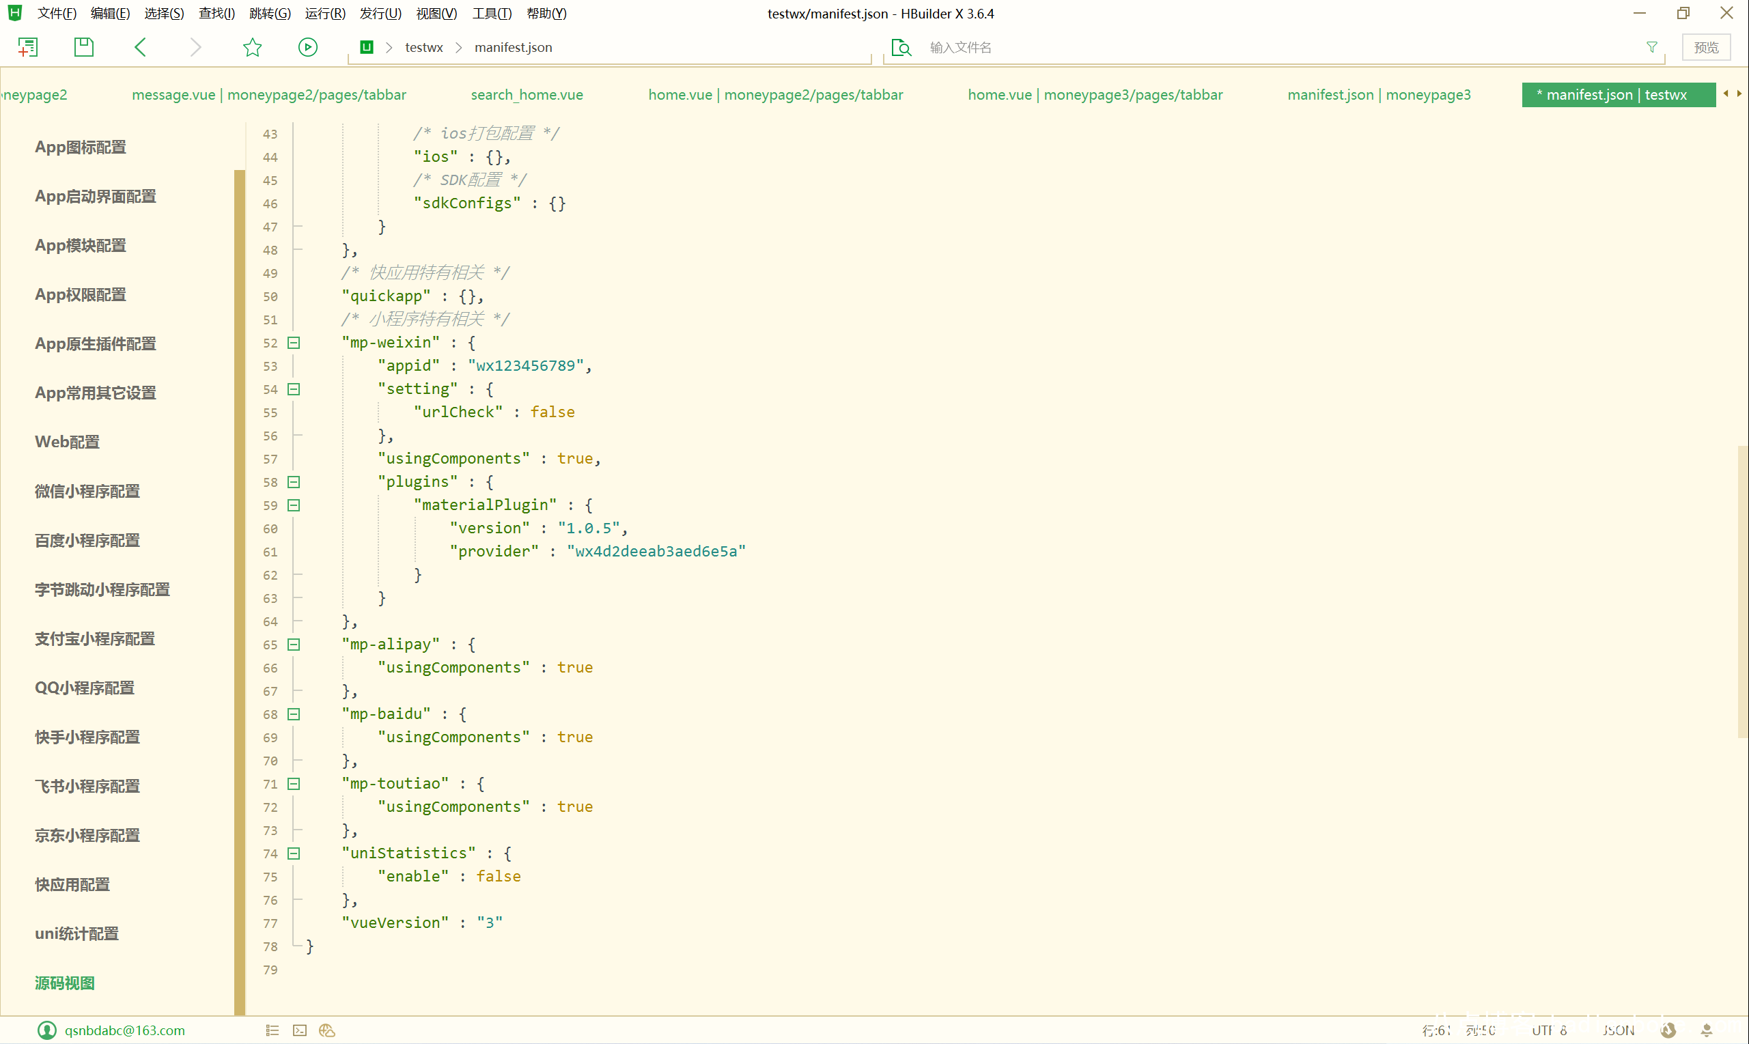The height and width of the screenshot is (1044, 1749).
Task: Click the testwx breadcrumb segment
Action: pyautogui.click(x=424, y=47)
